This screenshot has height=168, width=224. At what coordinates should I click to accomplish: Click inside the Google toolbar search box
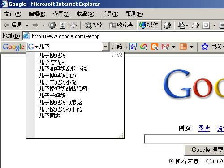point(70,47)
